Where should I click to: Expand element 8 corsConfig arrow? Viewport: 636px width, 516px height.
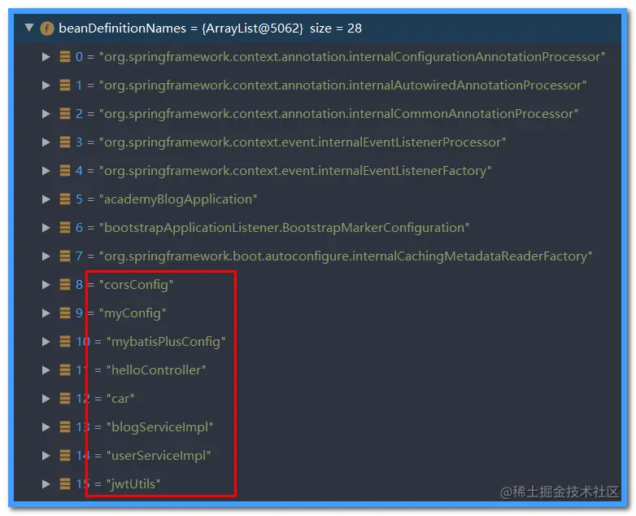pyautogui.click(x=46, y=285)
